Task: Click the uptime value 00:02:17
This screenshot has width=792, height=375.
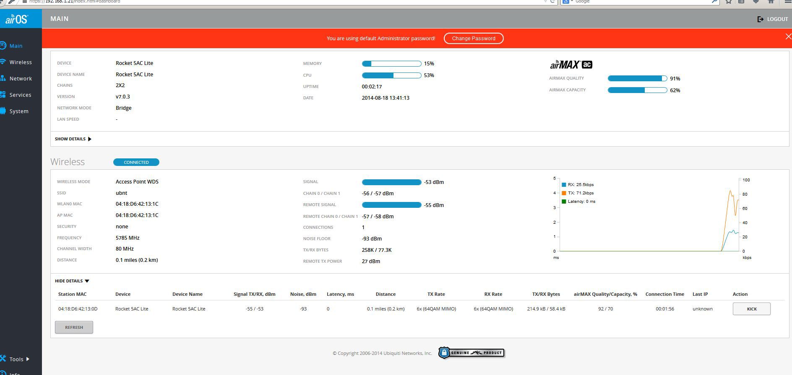Action: point(372,87)
